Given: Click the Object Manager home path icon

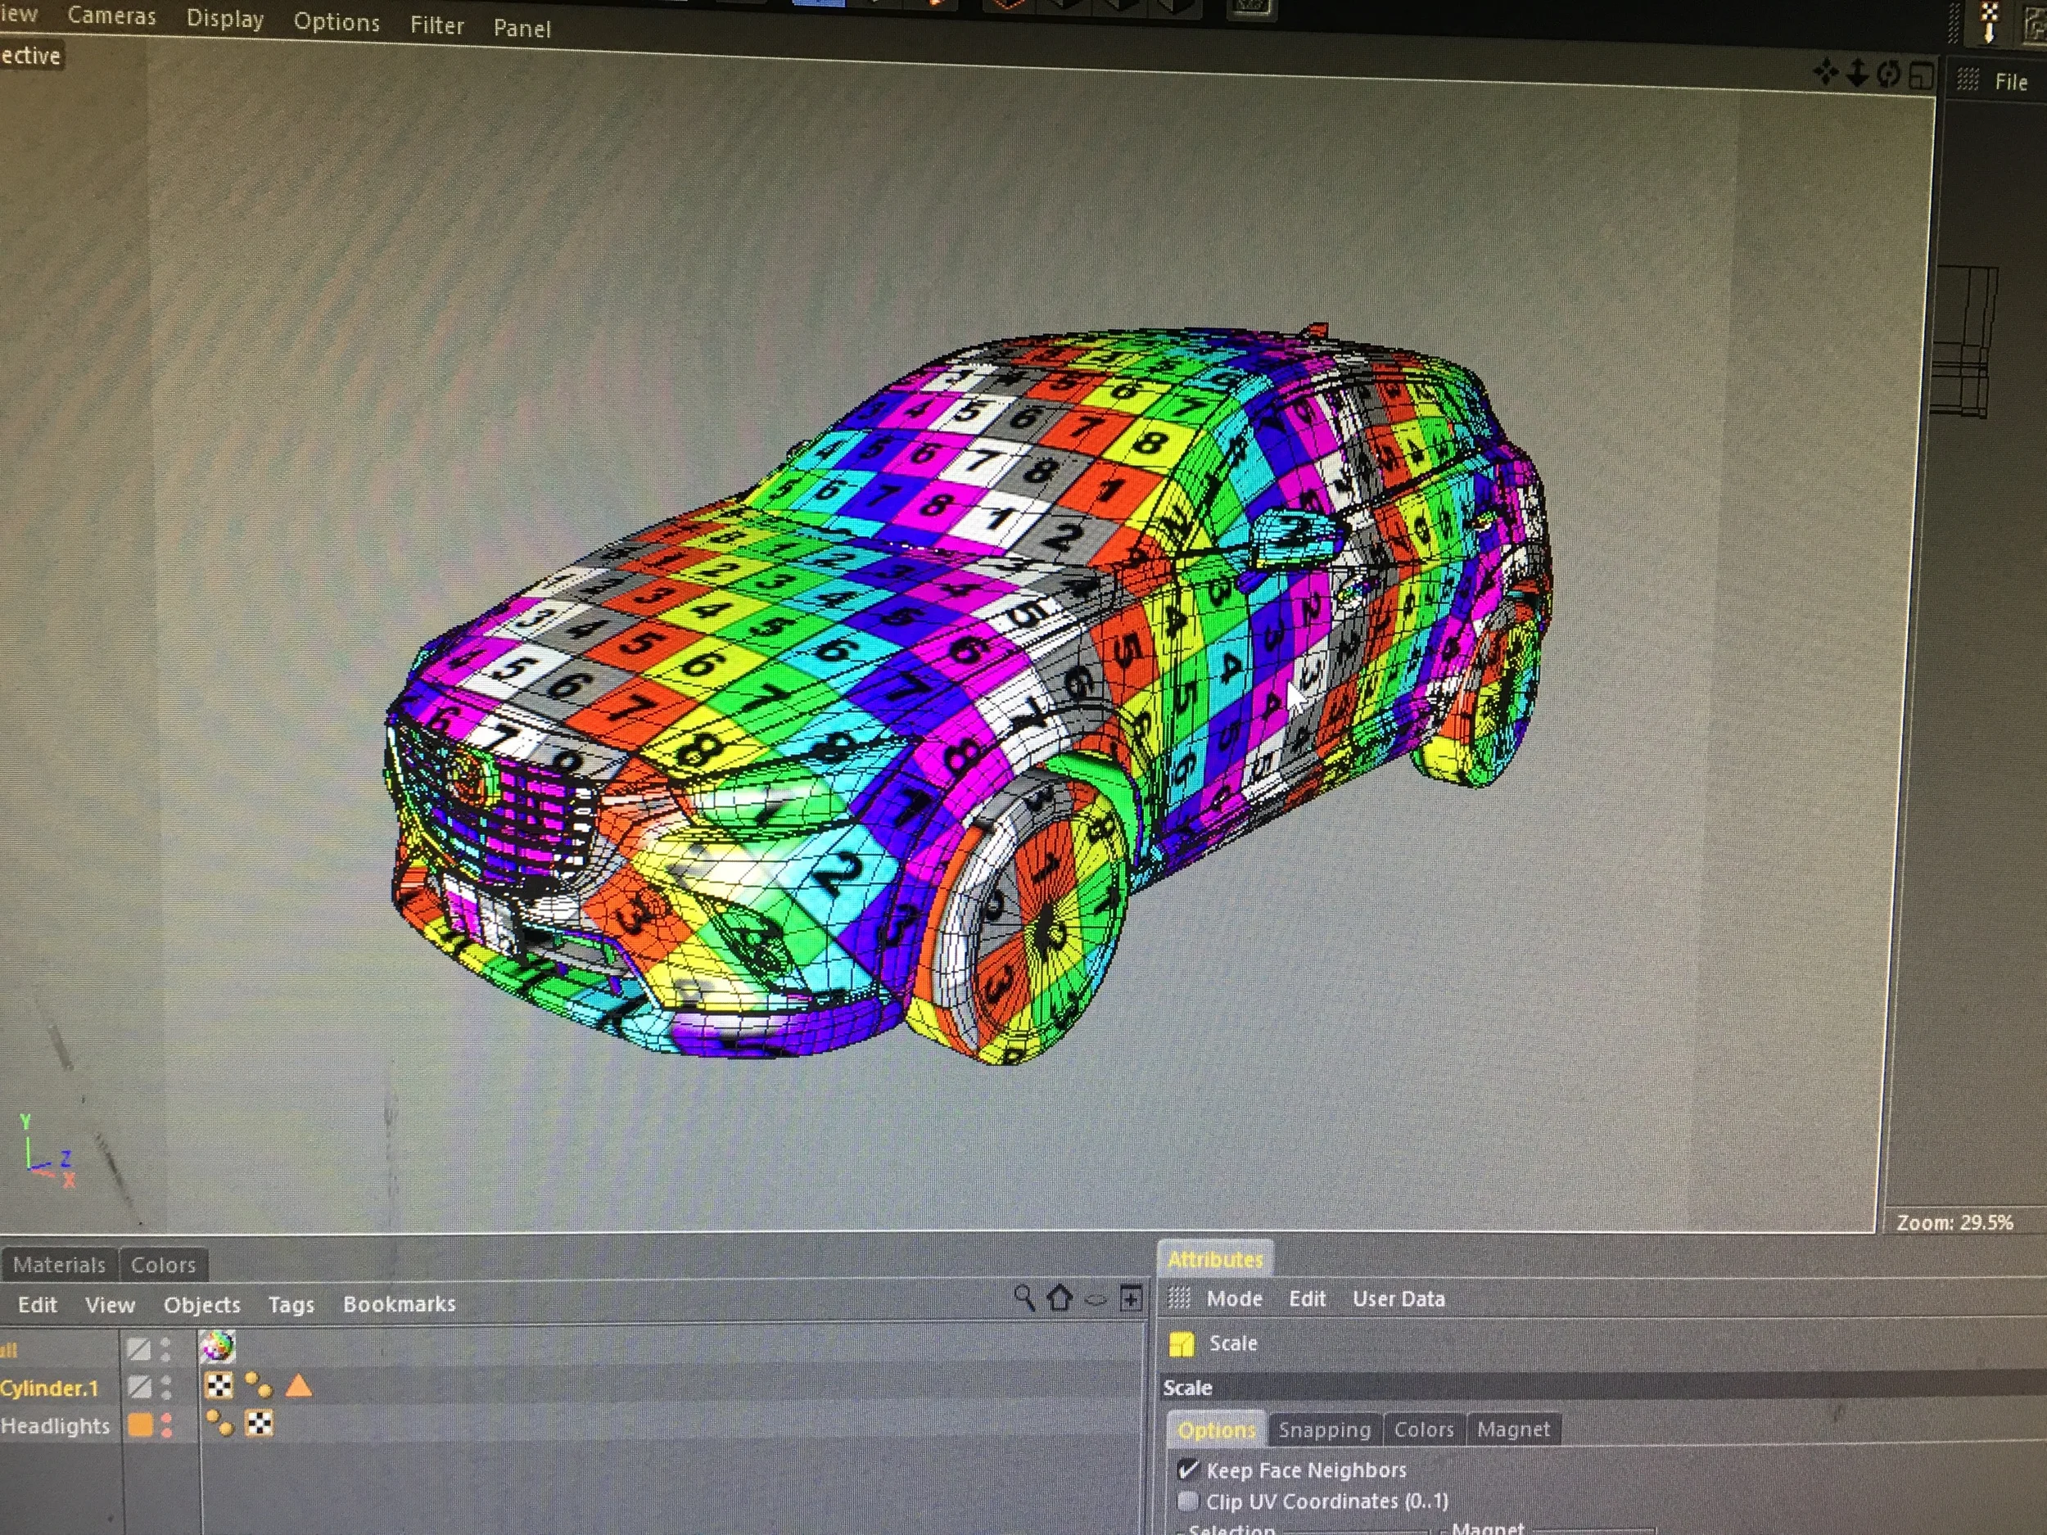Looking at the screenshot, I should [x=1060, y=1298].
